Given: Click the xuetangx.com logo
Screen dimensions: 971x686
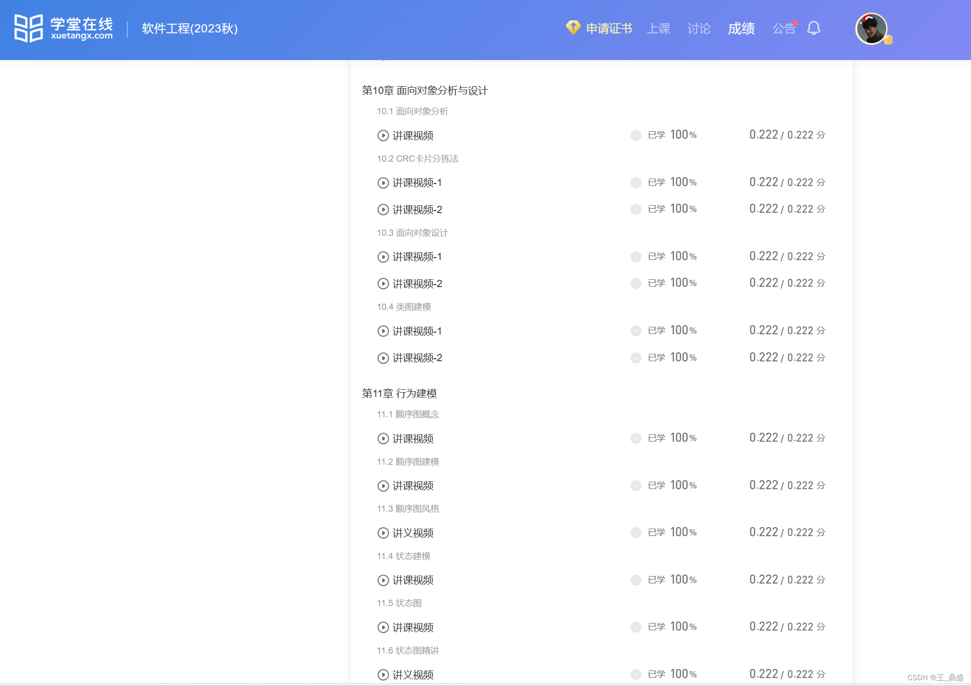Looking at the screenshot, I should [x=64, y=28].
